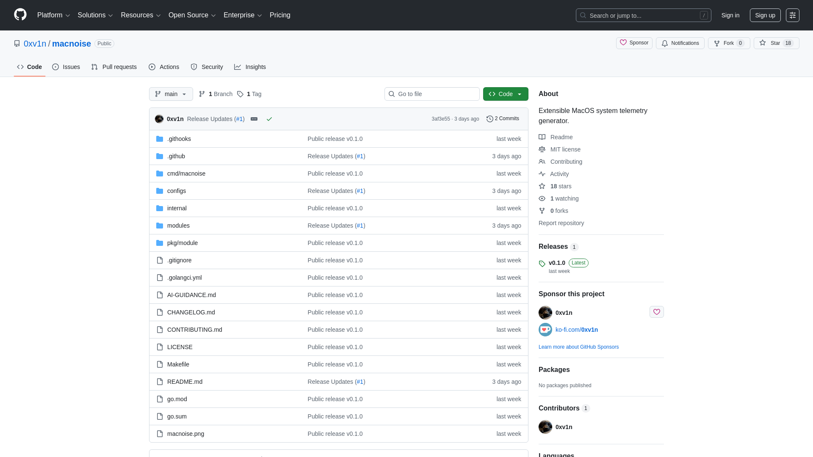Star the macnoise repository
This screenshot has width=813, height=457.
776,43
